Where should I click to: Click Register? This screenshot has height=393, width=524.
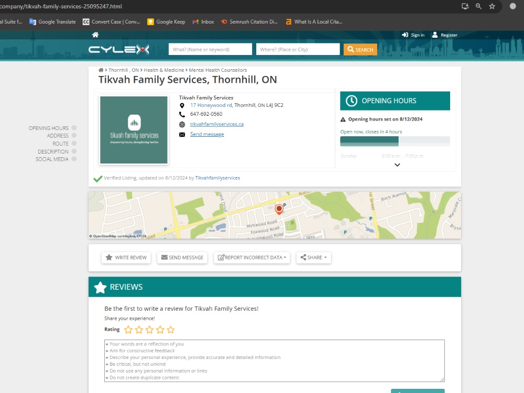[445, 35]
